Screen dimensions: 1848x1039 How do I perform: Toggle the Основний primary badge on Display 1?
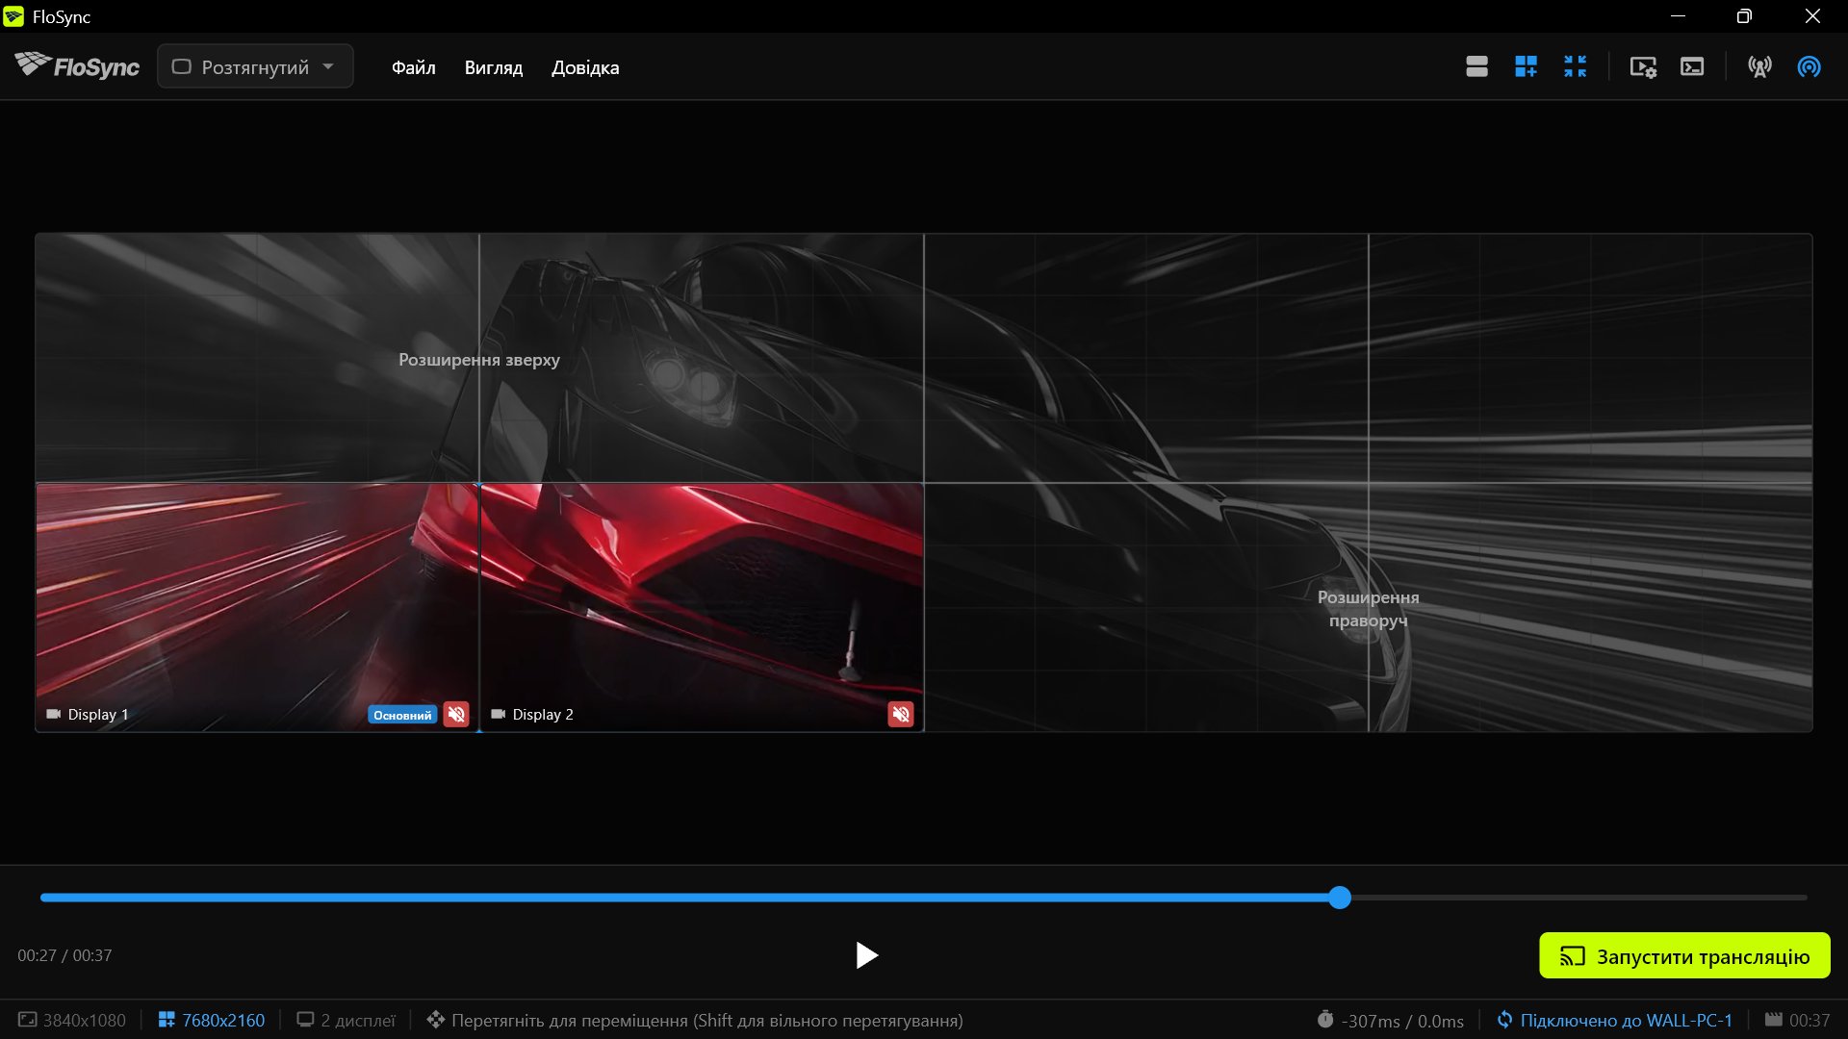(402, 715)
